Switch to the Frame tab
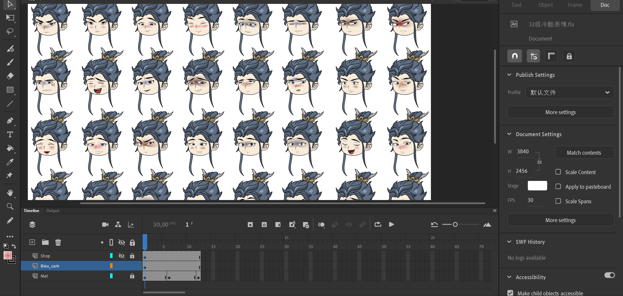 (x=575, y=5)
